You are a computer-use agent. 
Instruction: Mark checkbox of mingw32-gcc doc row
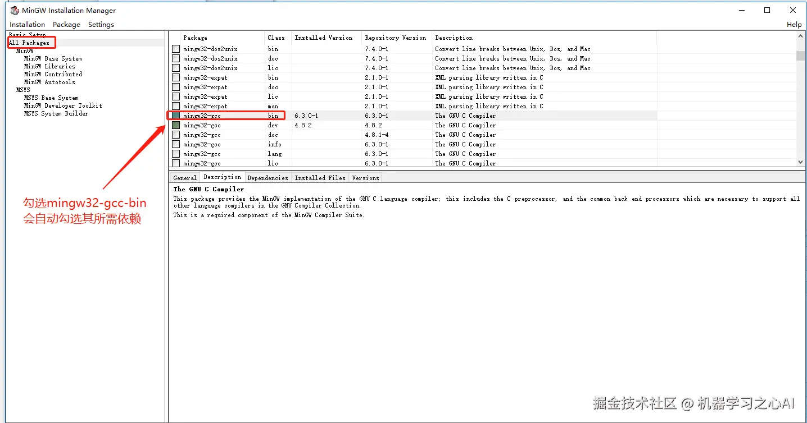click(176, 135)
